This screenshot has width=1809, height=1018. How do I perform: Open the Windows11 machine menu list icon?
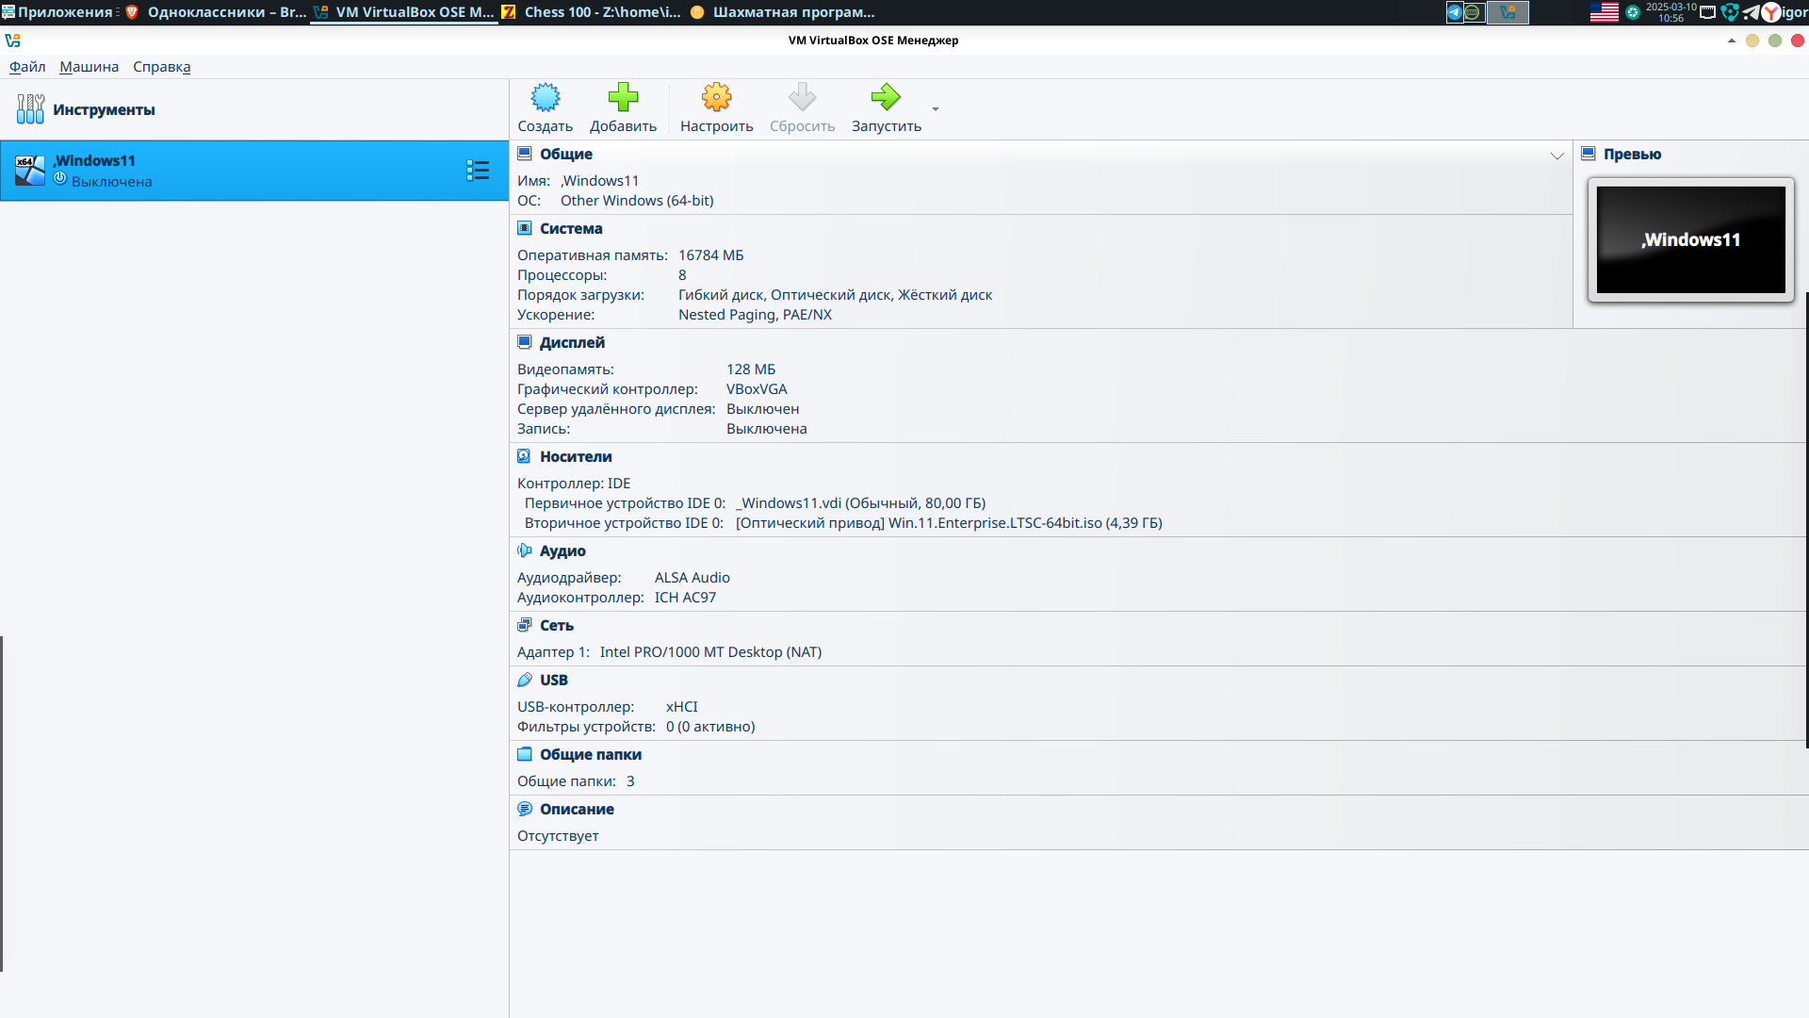coord(478,171)
